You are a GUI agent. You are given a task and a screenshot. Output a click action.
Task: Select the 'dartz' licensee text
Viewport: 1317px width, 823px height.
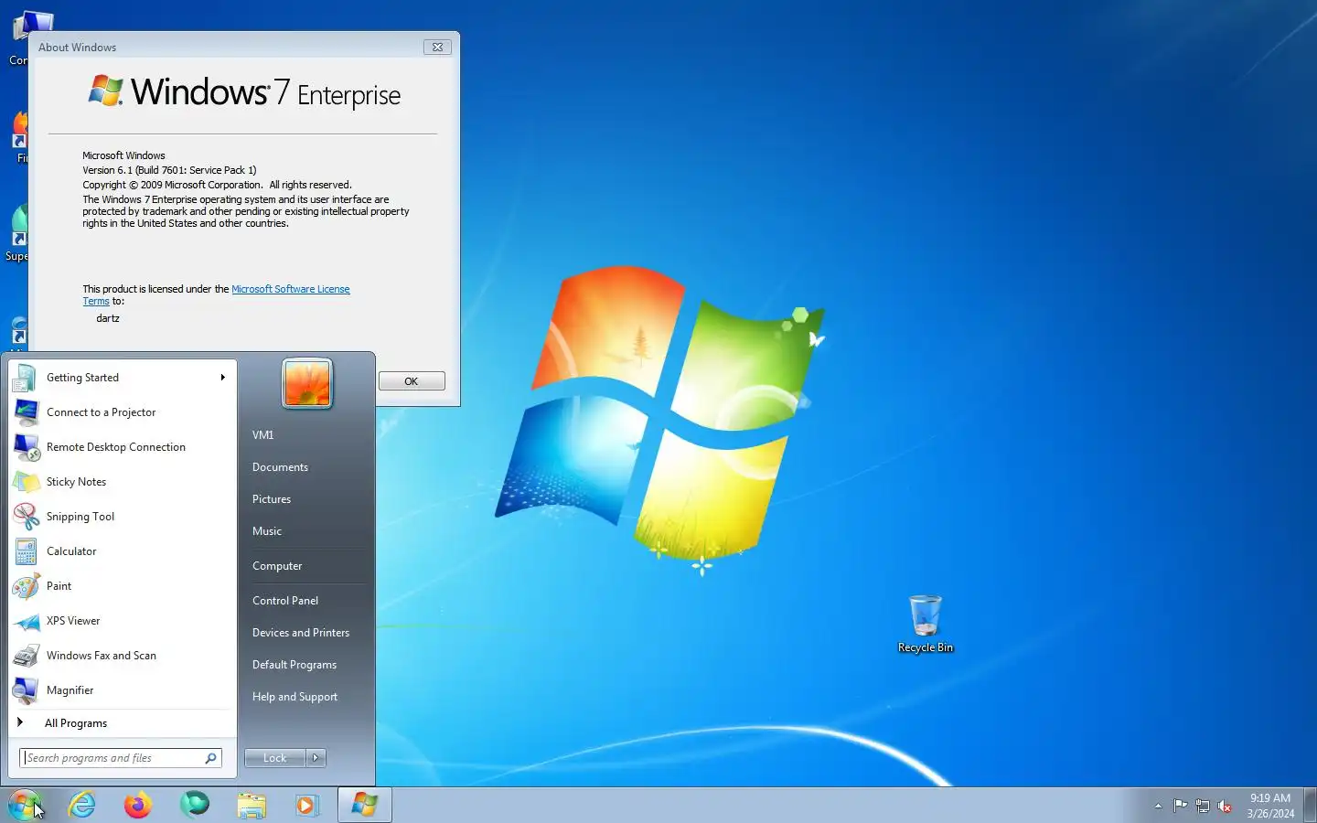[108, 318]
